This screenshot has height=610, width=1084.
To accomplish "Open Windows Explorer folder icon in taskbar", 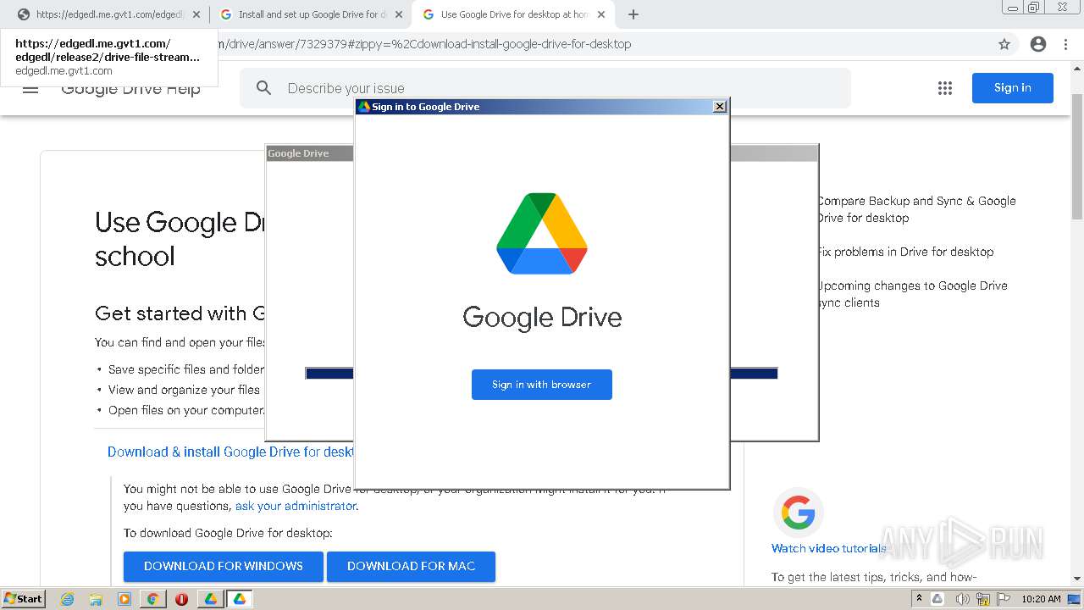I will coord(96,599).
